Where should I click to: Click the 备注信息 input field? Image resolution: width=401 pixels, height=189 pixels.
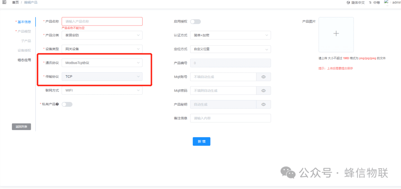tap(231, 118)
